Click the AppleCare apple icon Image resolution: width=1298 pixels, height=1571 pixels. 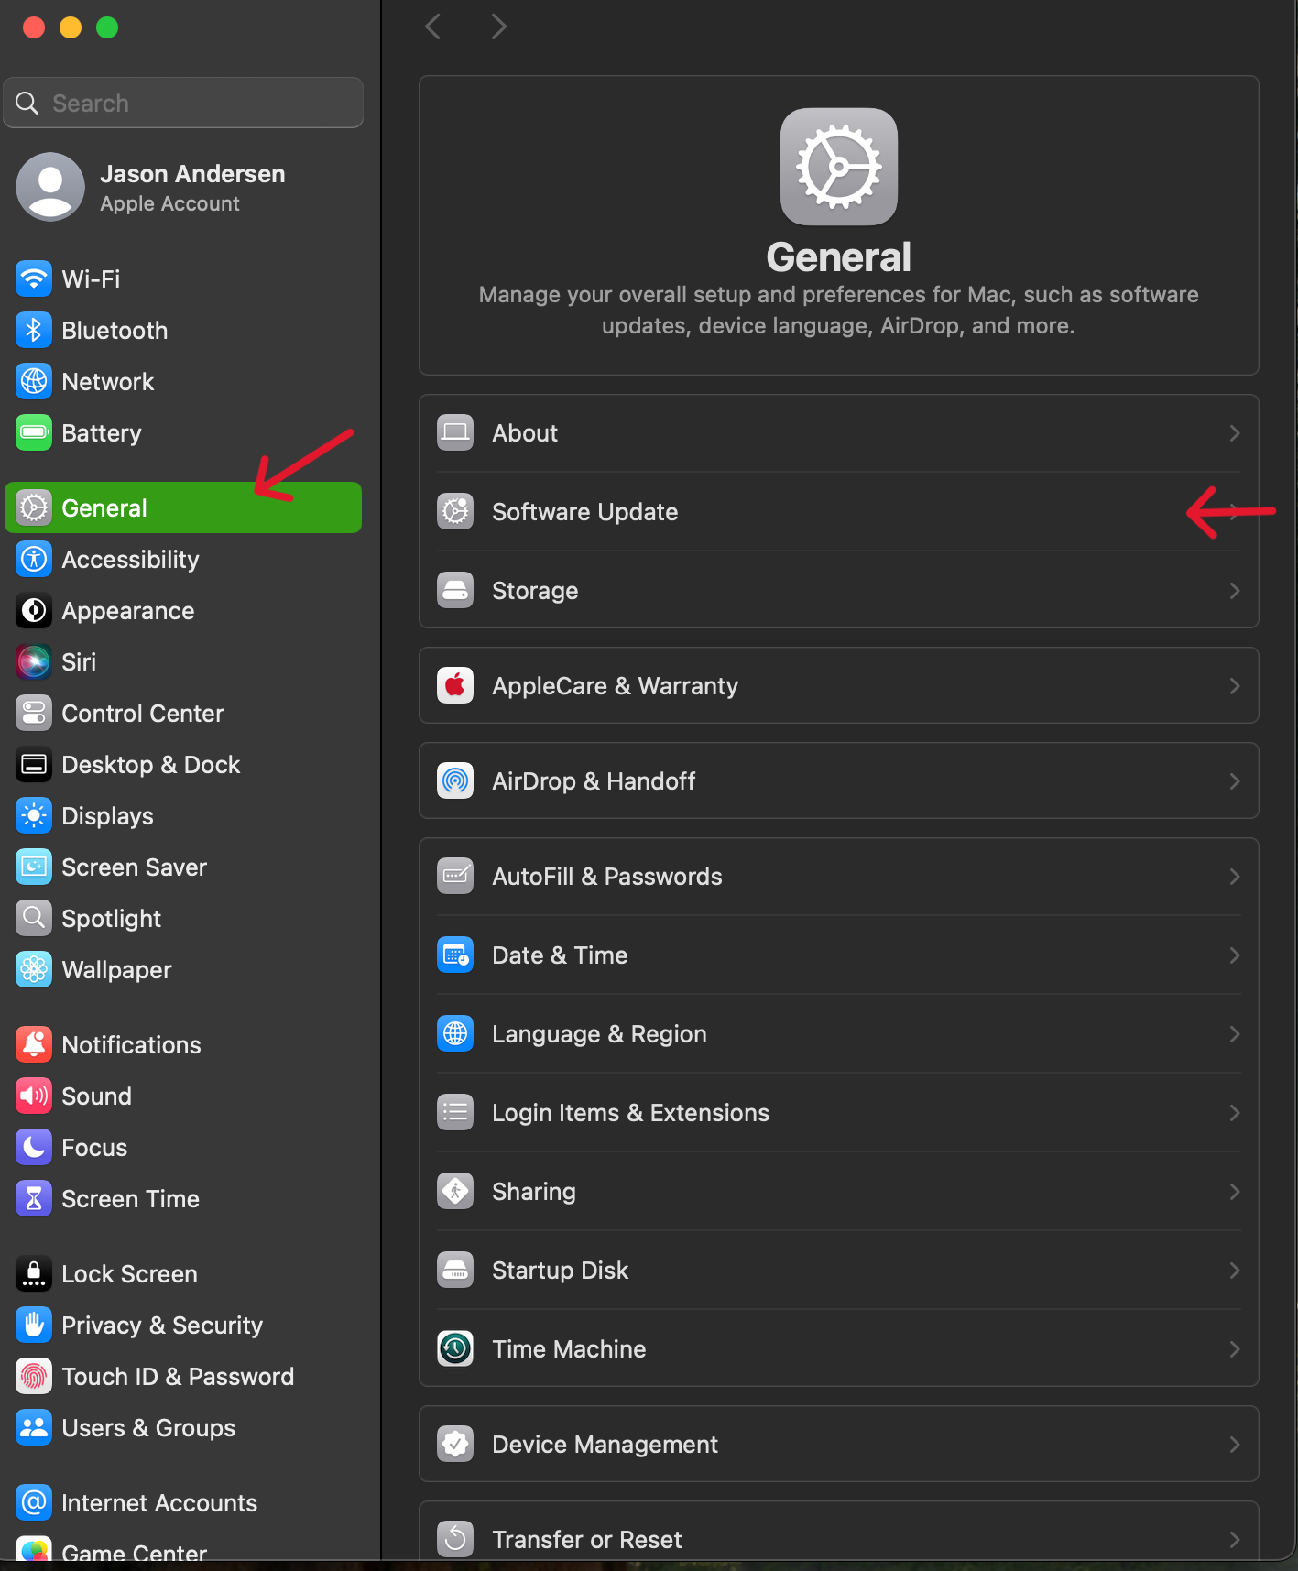(455, 685)
